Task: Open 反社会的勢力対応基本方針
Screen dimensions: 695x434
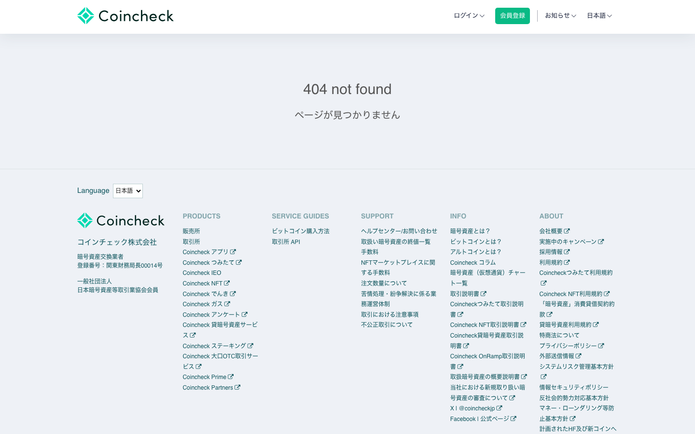Action: tap(574, 398)
